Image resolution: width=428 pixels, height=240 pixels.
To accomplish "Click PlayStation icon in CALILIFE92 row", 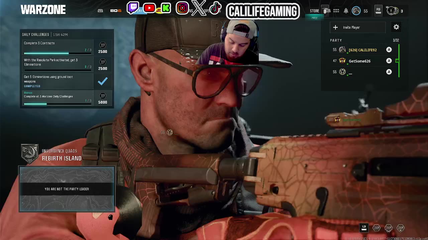I will coord(389,50).
